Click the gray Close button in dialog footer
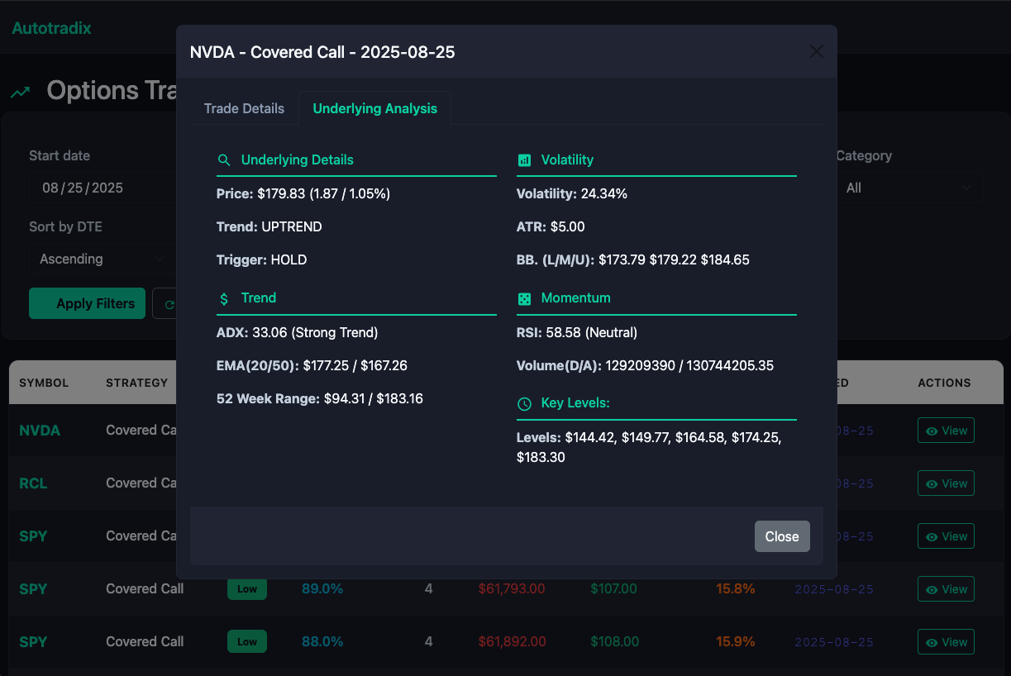The width and height of the screenshot is (1011, 676). (782, 536)
